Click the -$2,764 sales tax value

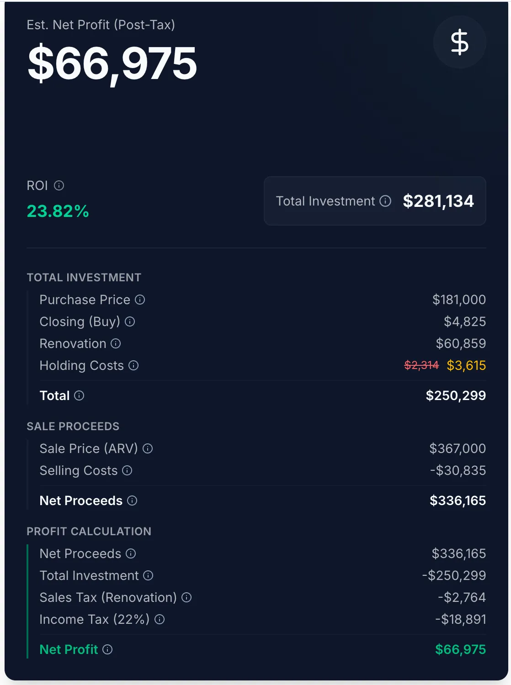[x=462, y=597]
